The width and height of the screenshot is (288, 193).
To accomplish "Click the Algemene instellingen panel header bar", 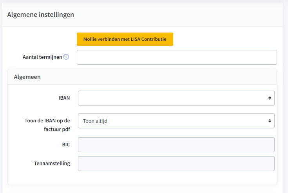I will [x=142, y=15].
